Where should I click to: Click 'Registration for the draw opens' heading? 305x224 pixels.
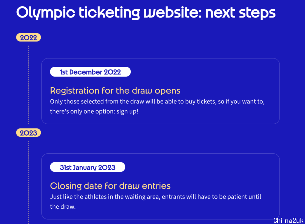click(115, 91)
